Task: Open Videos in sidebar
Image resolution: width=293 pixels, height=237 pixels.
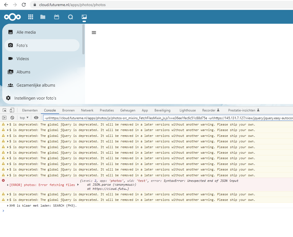Action: coord(42,59)
